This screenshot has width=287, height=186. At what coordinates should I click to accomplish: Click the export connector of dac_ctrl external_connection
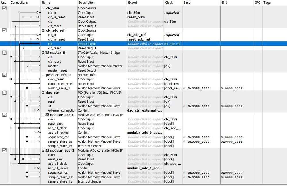coord(38,110)
